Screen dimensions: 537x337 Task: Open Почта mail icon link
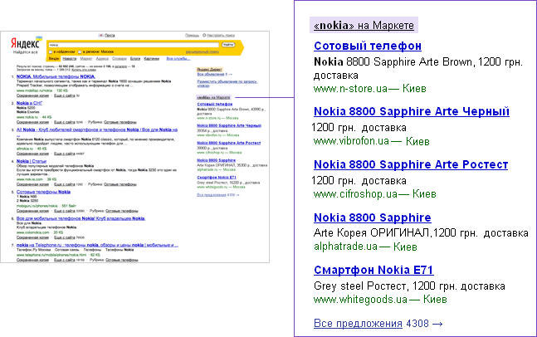coord(107,35)
